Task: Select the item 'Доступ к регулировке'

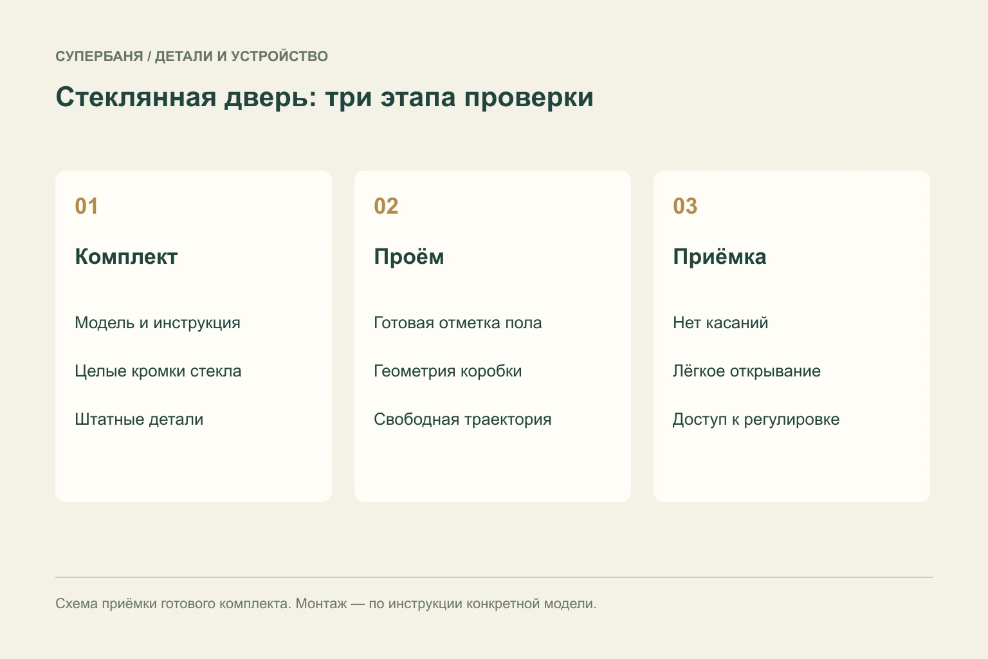Action: click(756, 419)
